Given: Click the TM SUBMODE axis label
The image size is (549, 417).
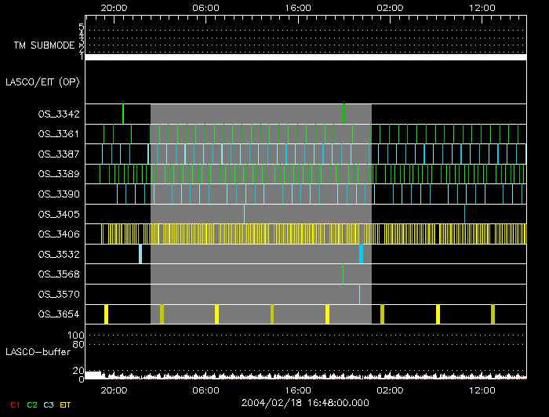Looking at the screenshot, I should coord(44,45).
